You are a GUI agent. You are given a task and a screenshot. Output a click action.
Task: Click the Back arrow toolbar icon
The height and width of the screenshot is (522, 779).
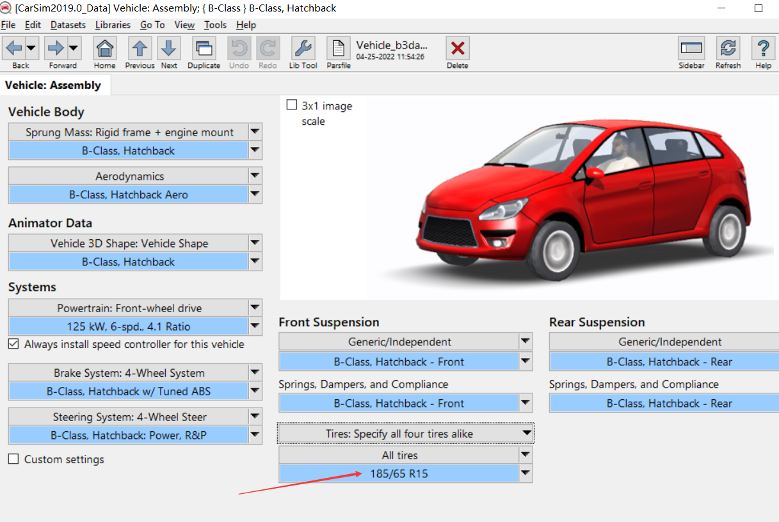(14, 48)
